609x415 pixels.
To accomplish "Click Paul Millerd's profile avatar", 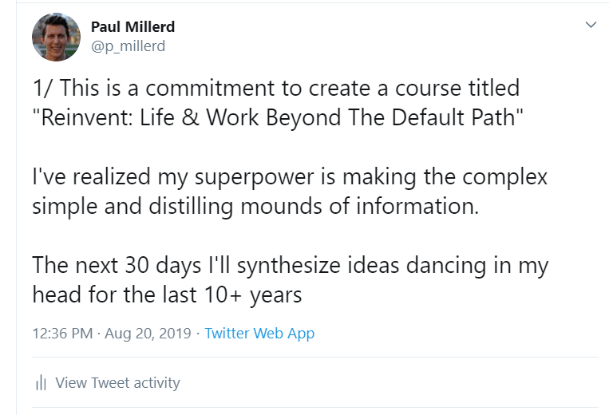I will 56,37.
